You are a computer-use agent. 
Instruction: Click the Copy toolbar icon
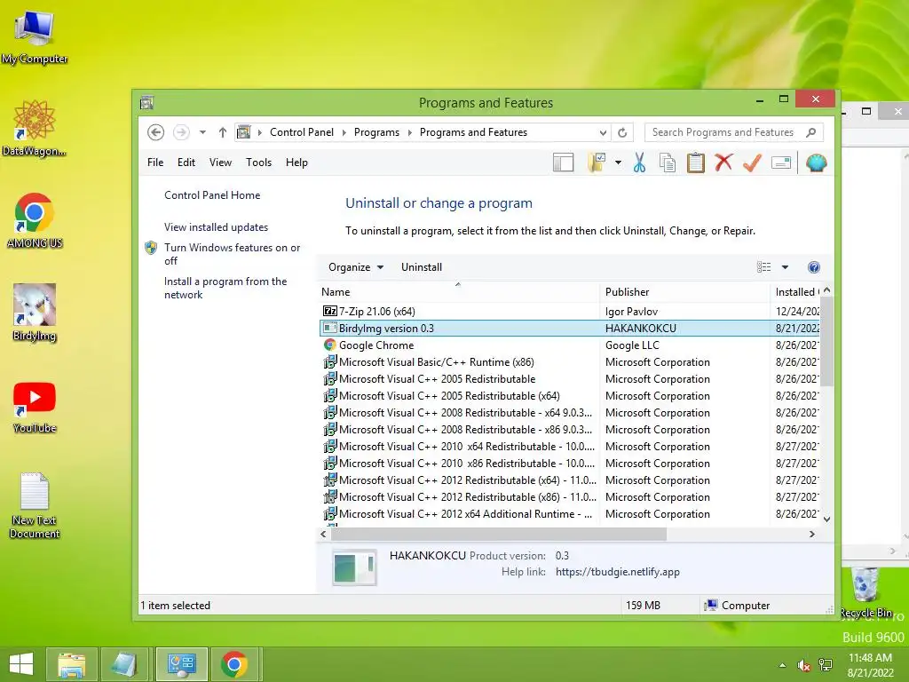coord(668,163)
